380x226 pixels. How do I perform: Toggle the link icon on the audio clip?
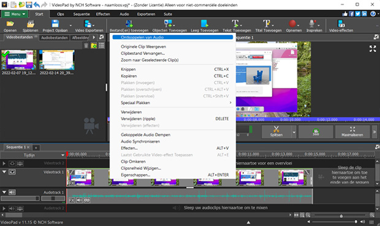click(87, 200)
